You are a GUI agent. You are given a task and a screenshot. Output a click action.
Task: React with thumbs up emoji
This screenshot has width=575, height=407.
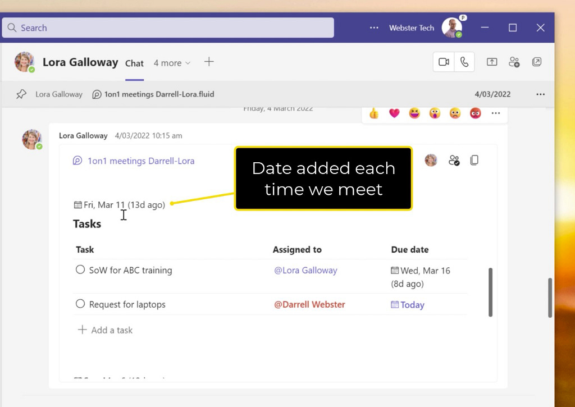pyautogui.click(x=373, y=113)
